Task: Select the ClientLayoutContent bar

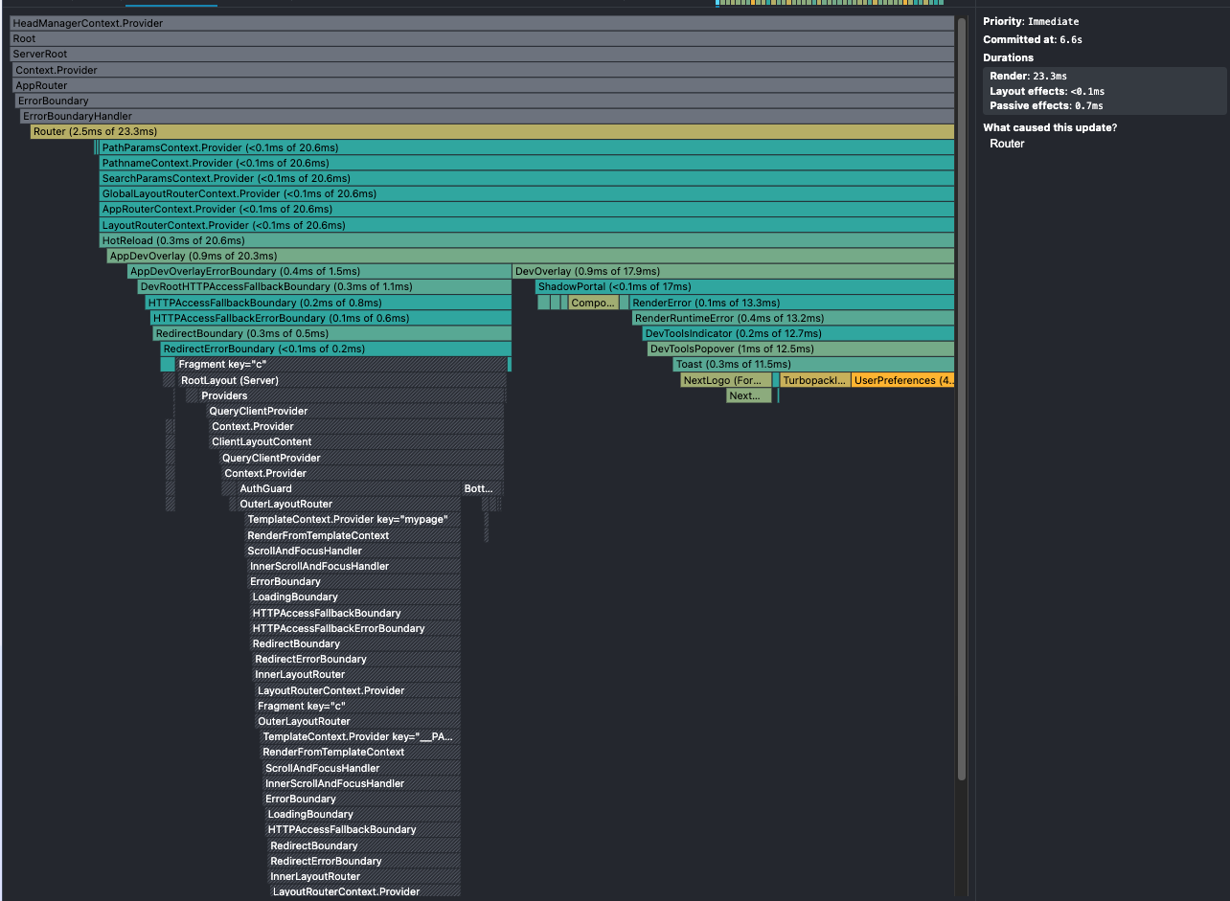Action: point(356,441)
